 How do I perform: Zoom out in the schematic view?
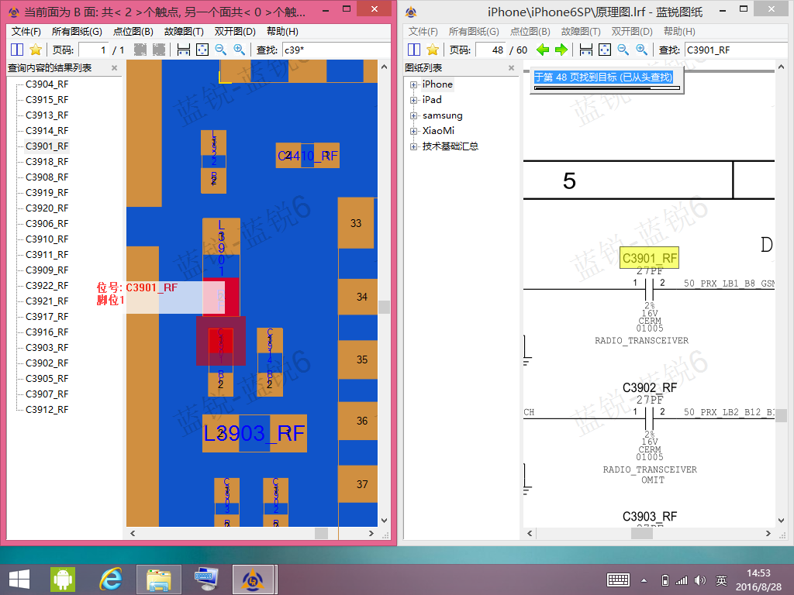[x=623, y=50]
